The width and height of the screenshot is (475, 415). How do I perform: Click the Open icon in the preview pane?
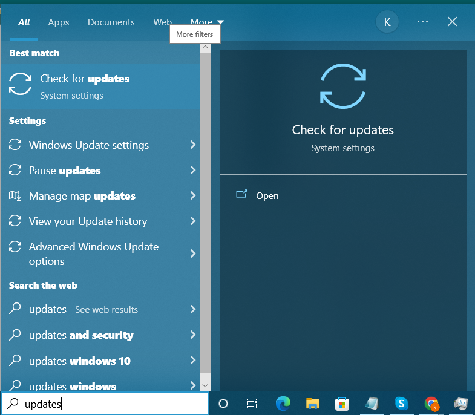tap(242, 194)
